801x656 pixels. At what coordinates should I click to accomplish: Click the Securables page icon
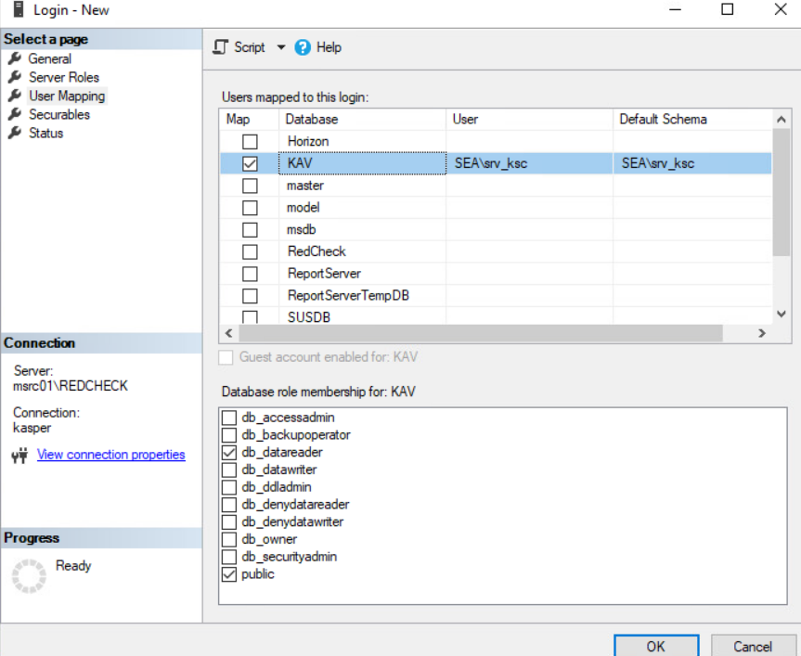tap(16, 114)
